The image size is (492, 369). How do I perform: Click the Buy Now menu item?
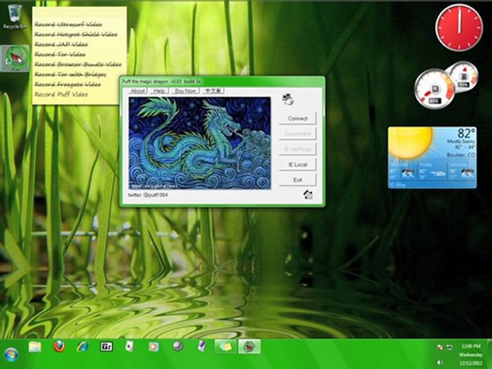[186, 91]
